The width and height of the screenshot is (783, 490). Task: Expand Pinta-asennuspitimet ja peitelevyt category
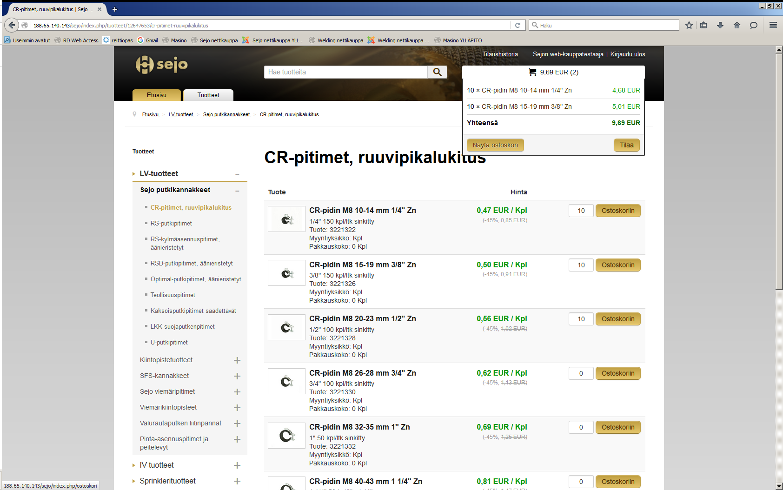pos(237,439)
